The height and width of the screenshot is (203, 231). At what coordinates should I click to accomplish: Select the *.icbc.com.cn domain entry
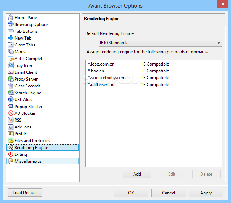(x=101, y=64)
